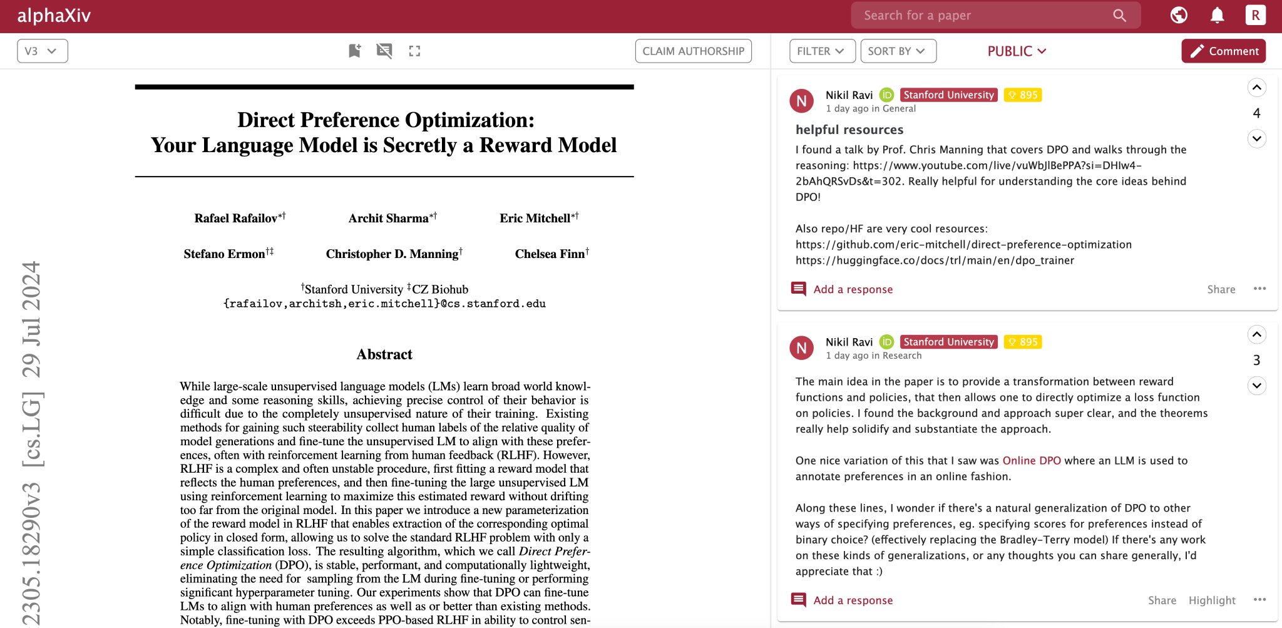The image size is (1282, 628).
Task: Focus the Search for a paper field
Action: pos(995,16)
